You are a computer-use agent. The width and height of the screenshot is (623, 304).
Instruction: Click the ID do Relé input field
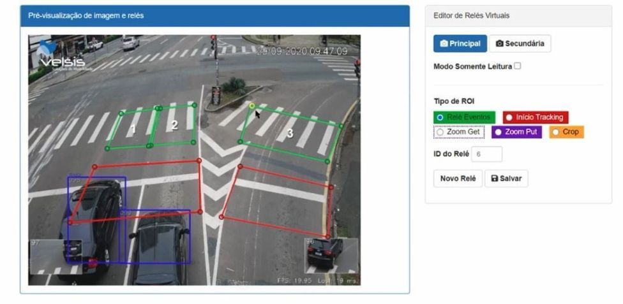(486, 154)
